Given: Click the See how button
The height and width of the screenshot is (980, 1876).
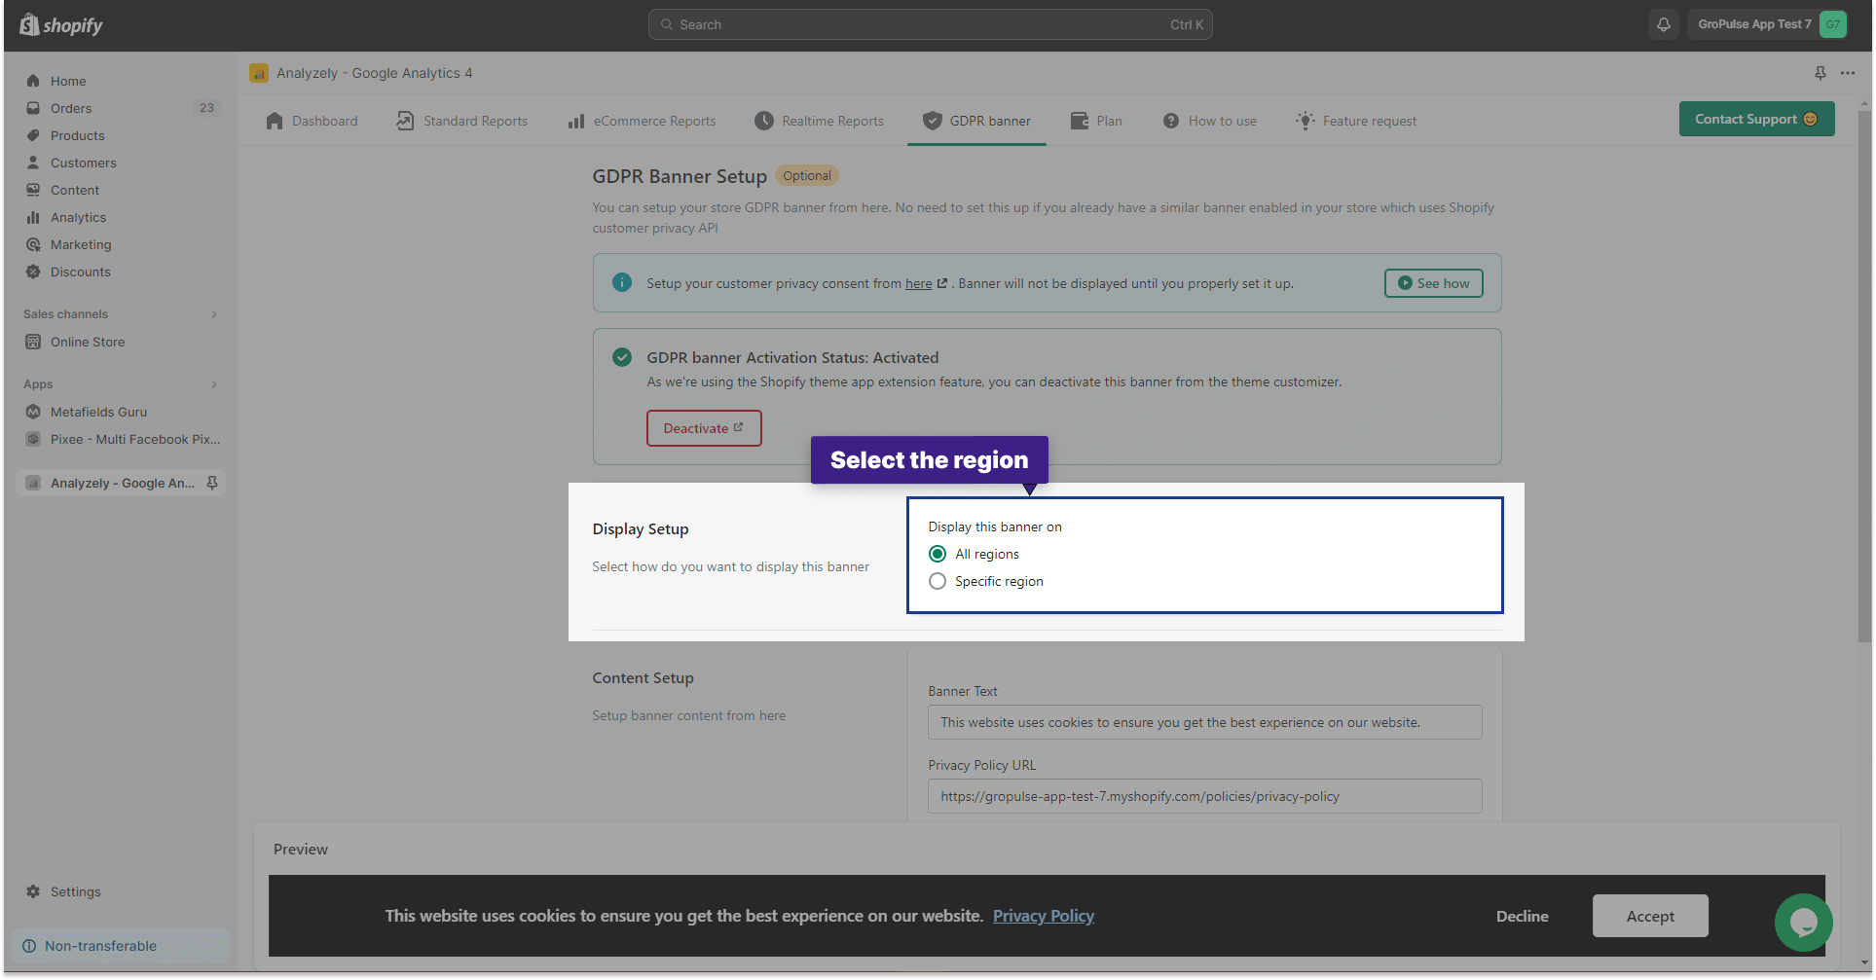Looking at the screenshot, I should 1433,283.
